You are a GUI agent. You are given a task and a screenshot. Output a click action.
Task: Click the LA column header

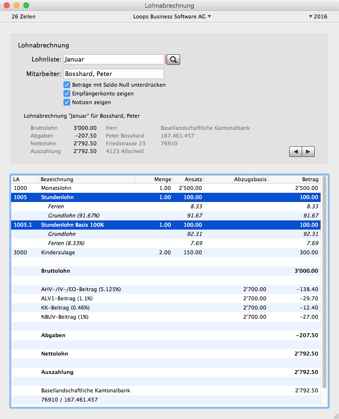coord(24,179)
